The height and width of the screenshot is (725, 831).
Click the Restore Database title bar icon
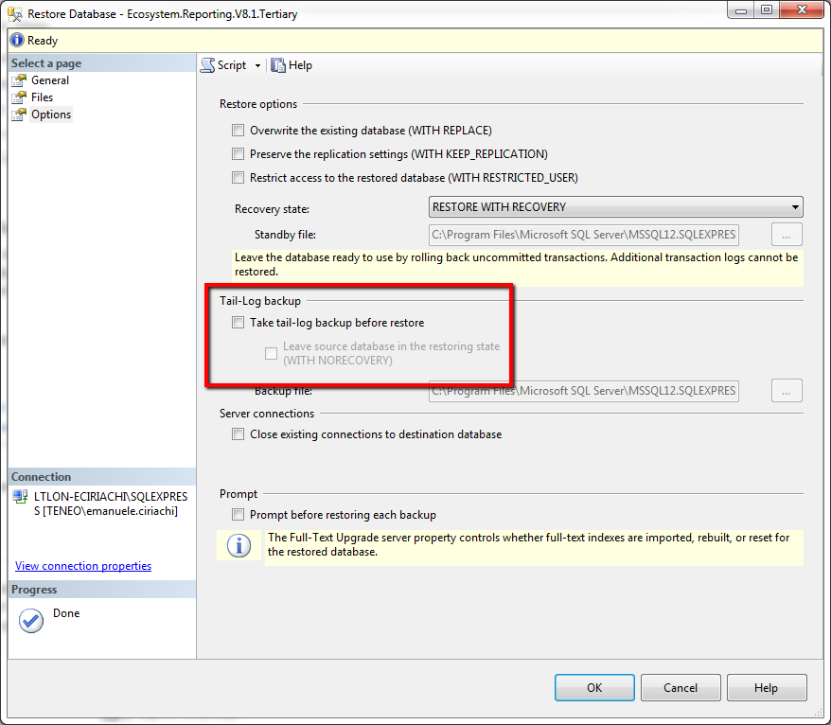click(15, 14)
